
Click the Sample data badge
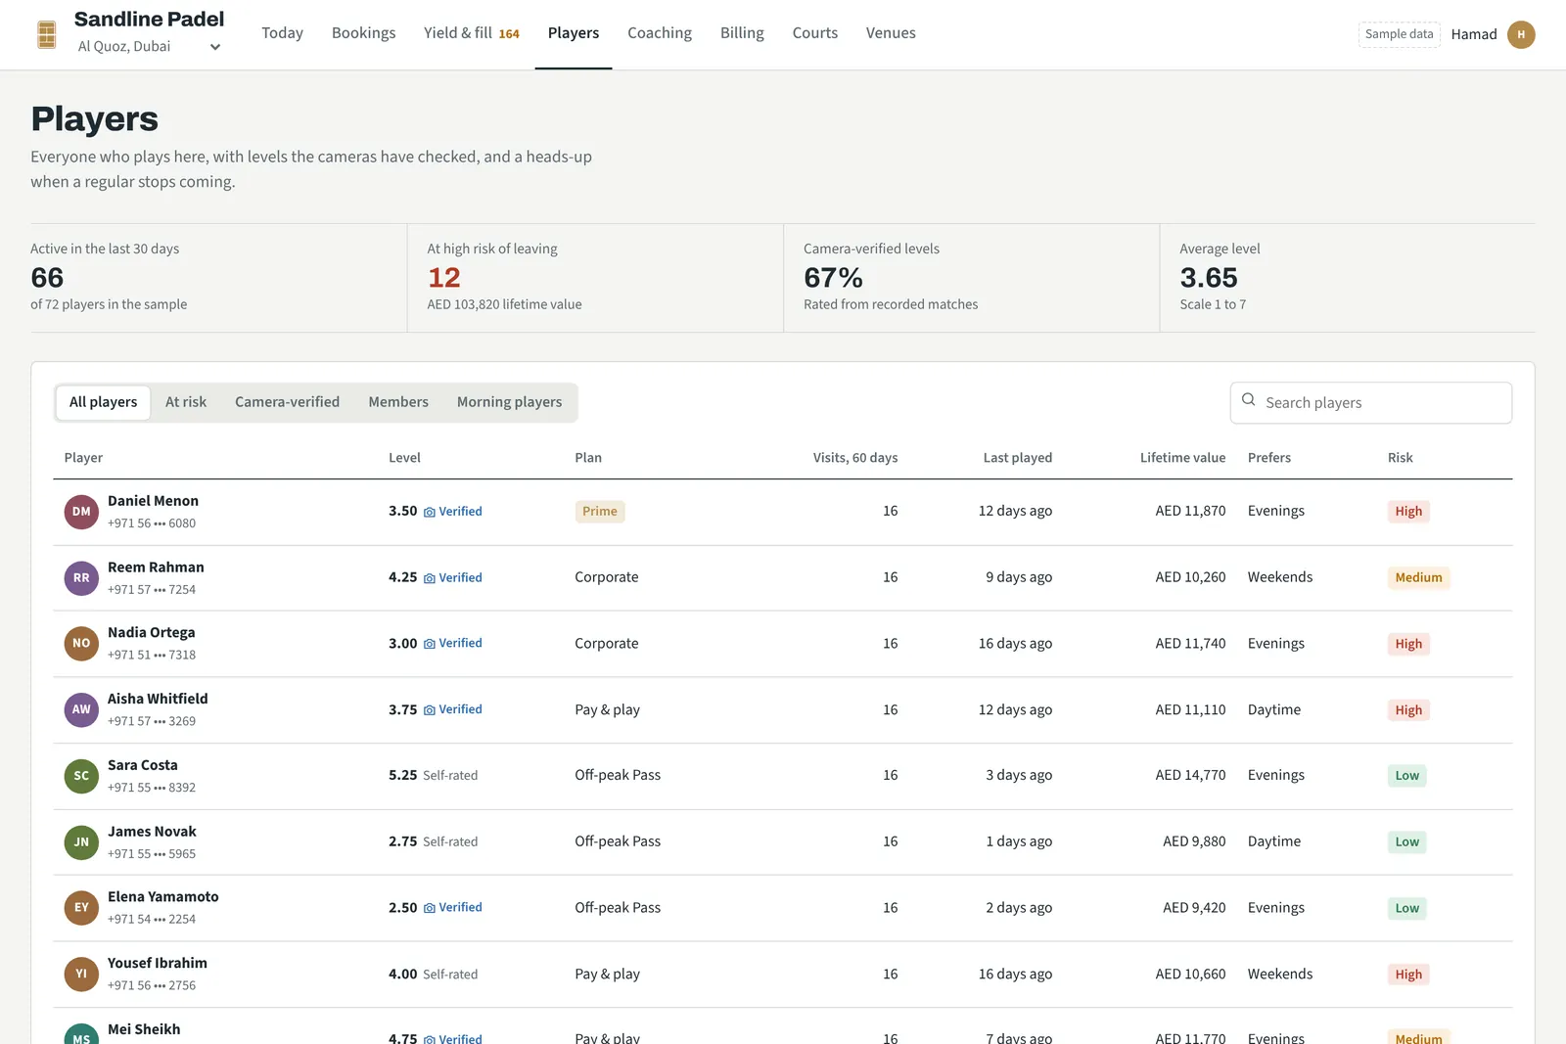click(1399, 34)
